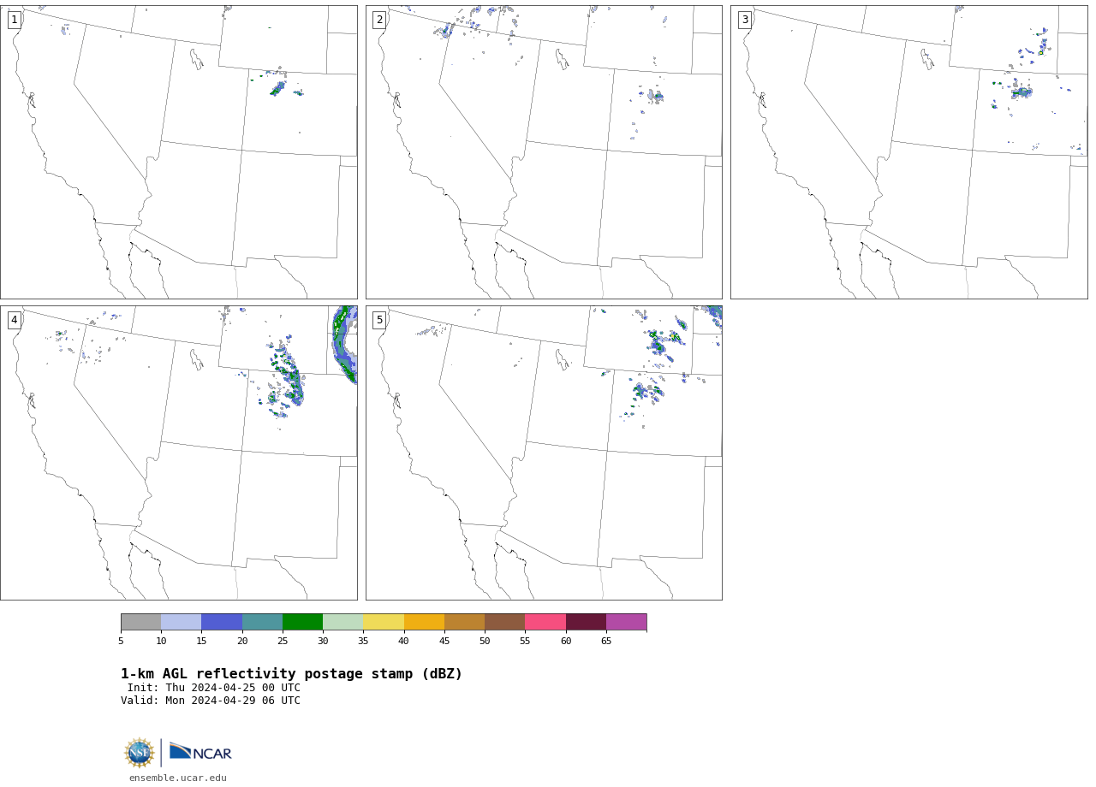Click the orange 40-45 dBZ swatch
This screenshot has width=1096, height=787.
click(424, 622)
